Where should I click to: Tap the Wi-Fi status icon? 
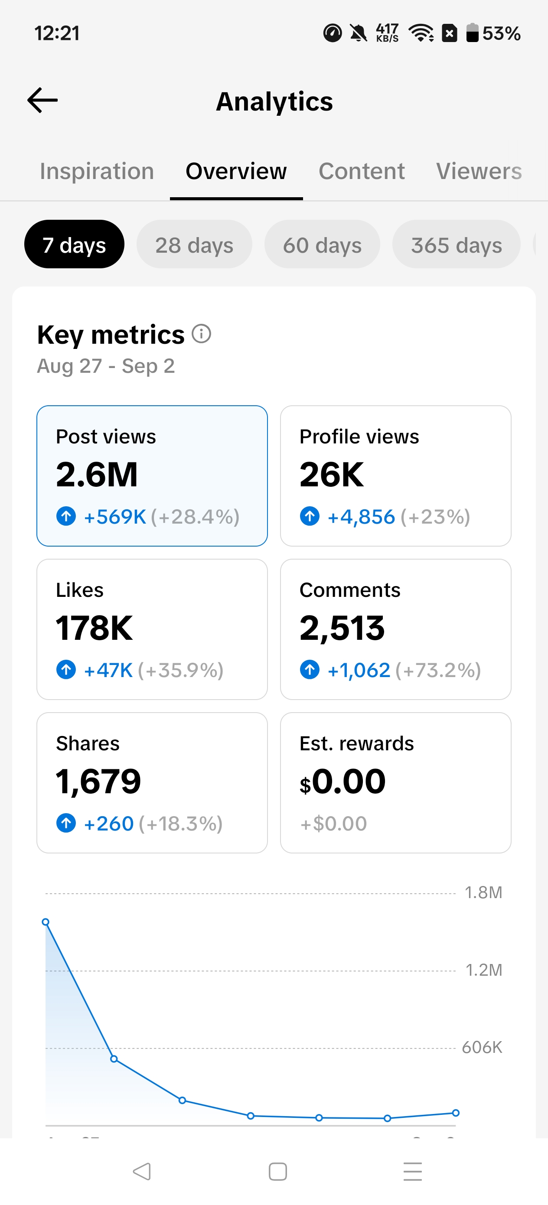pos(421,33)
